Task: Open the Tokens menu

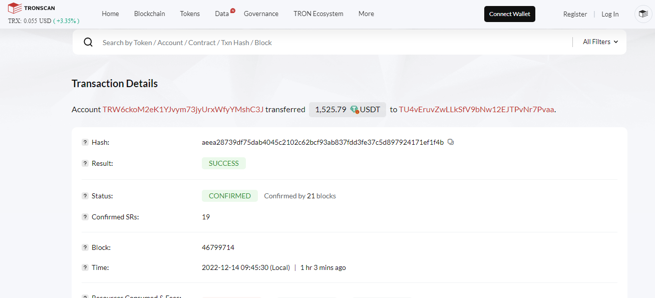Action: click(190, 14)
